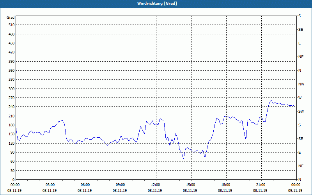The image size is (312, 195).
Task: Click the 21:00 time label
Action: point(261,185)
